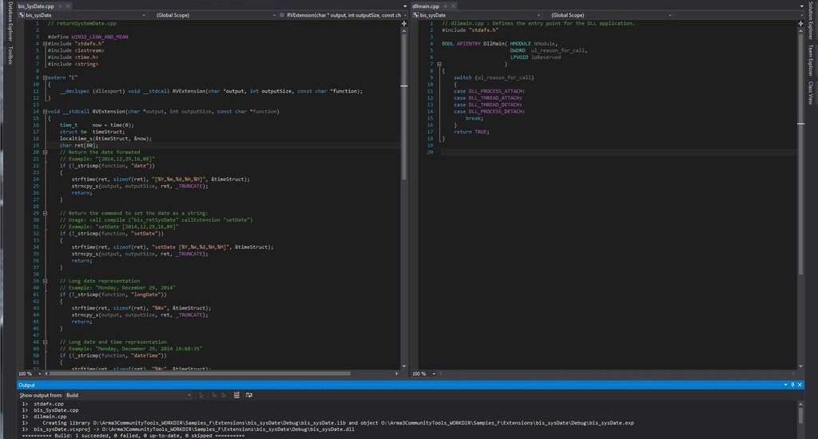Close the Output panel
The height and width of the screenshot is (439, 818).
coord(800,385)
